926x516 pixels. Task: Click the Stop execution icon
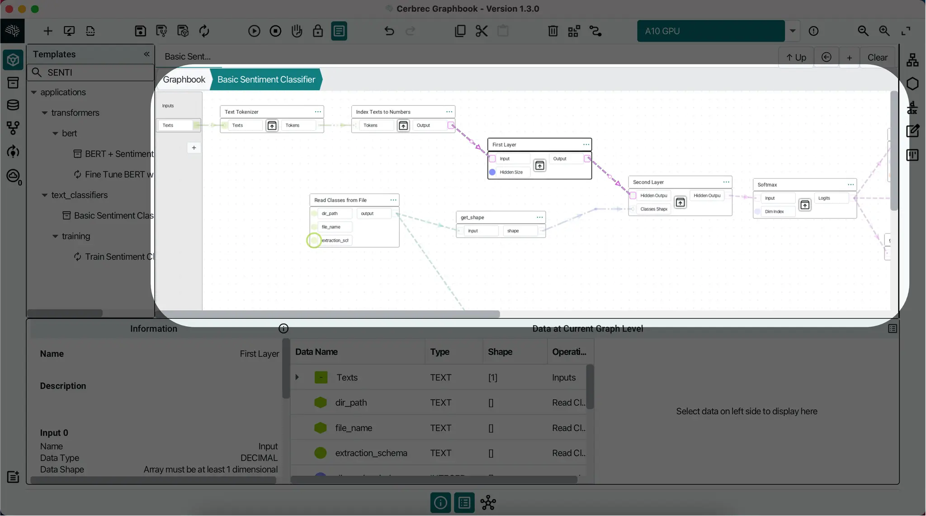pyautogui.click(x=275, y=31)
